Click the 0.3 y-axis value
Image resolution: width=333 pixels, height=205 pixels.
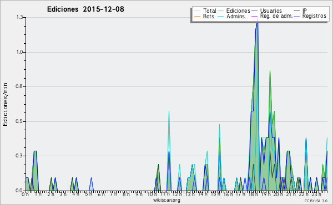[x=19, y=156]
